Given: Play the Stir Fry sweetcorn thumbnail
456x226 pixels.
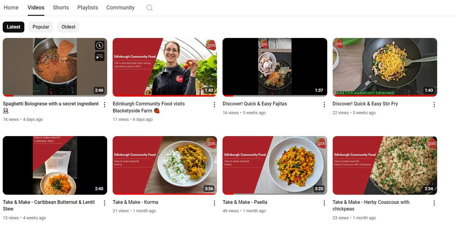Looking at the screenshot, I should (385, 67).
